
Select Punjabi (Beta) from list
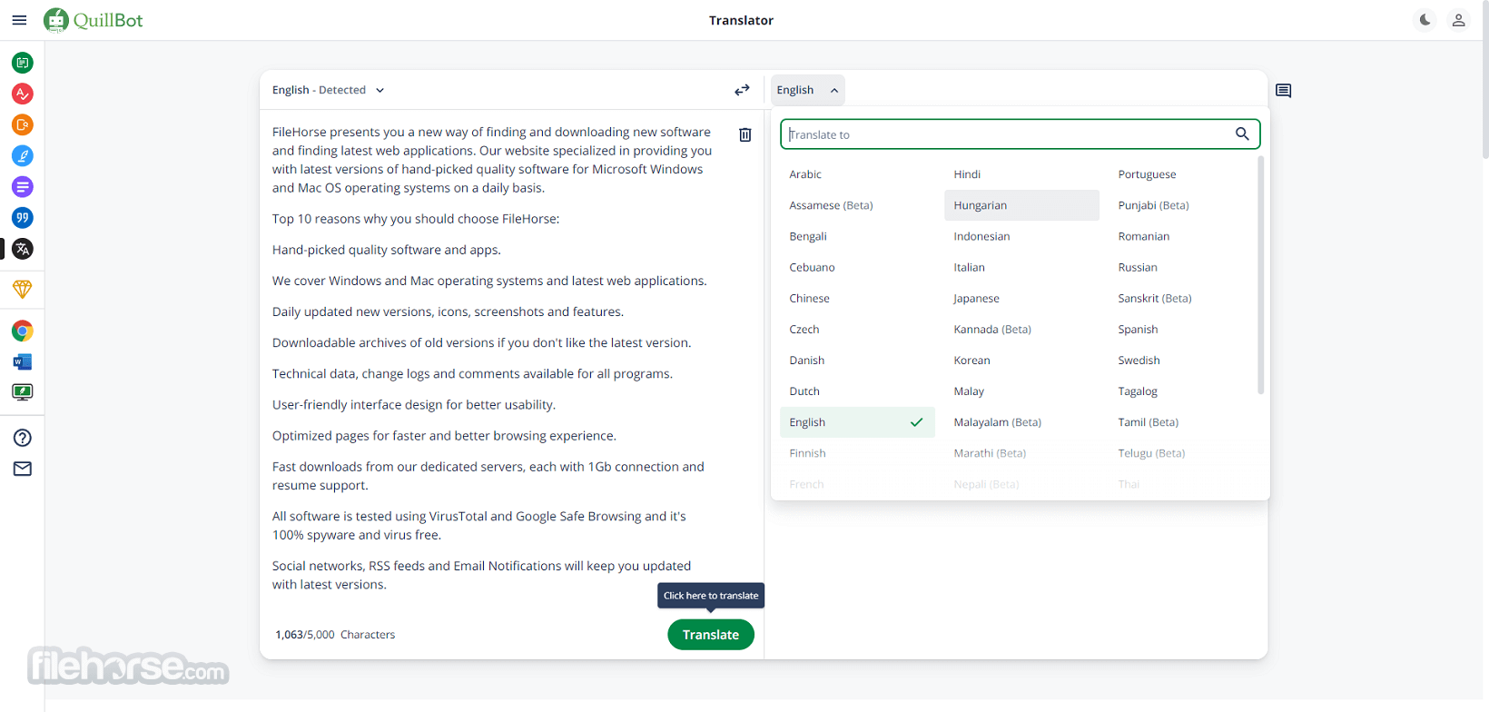click(x=1186, y=205)
